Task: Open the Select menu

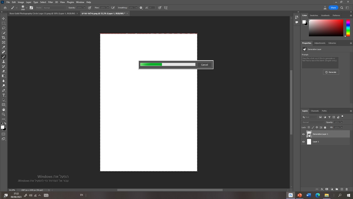Action: pyautogui.click(x=43, y=2)
